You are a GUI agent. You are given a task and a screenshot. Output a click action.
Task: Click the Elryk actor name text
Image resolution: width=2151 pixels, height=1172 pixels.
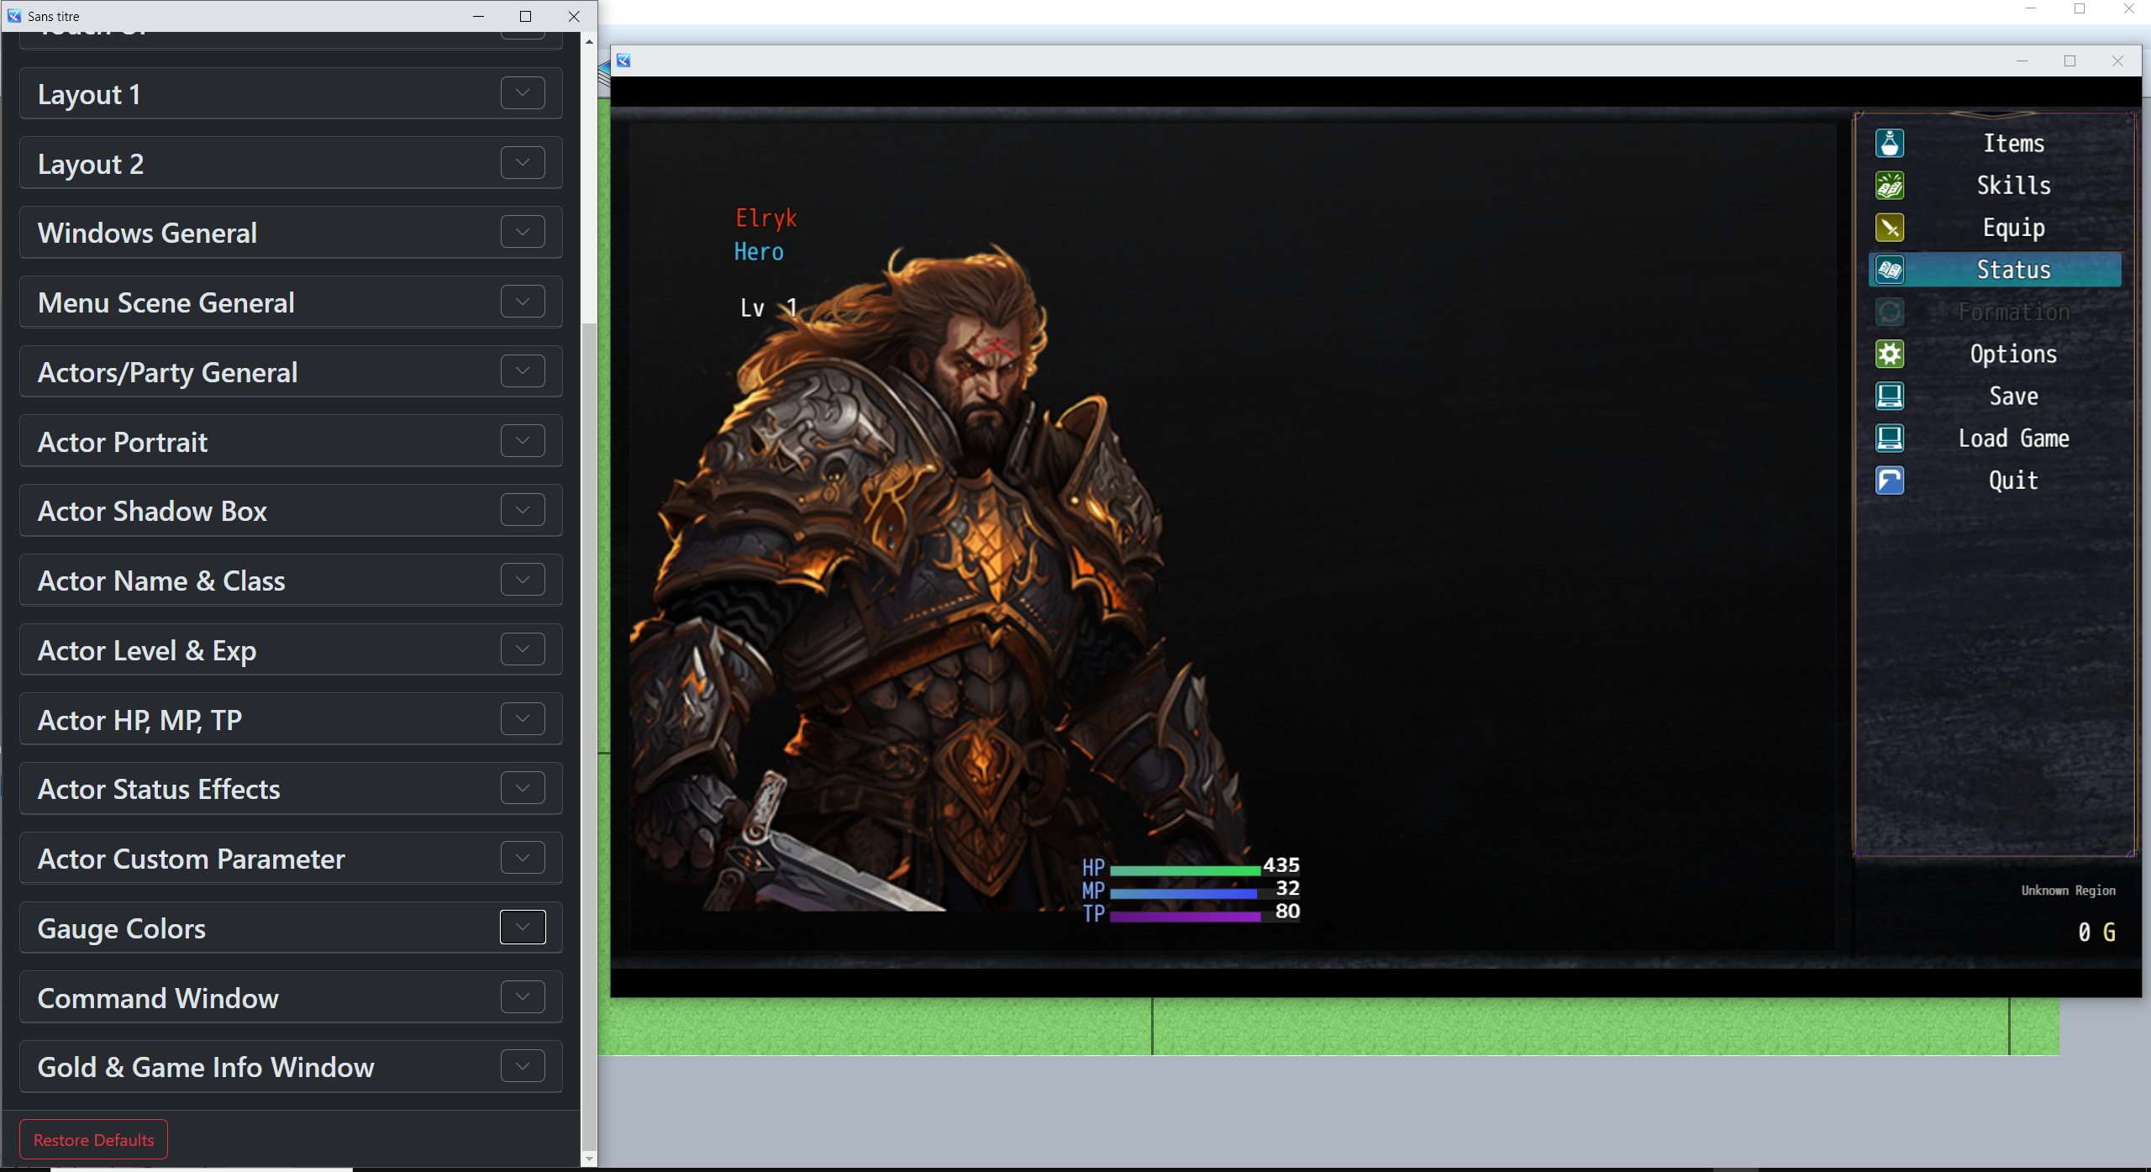[x=765, y=218]
